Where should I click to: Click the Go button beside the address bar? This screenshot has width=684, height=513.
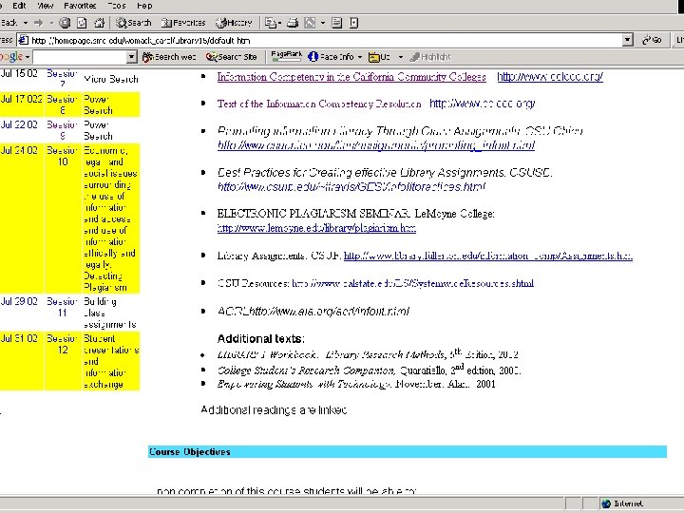(652, 41)
